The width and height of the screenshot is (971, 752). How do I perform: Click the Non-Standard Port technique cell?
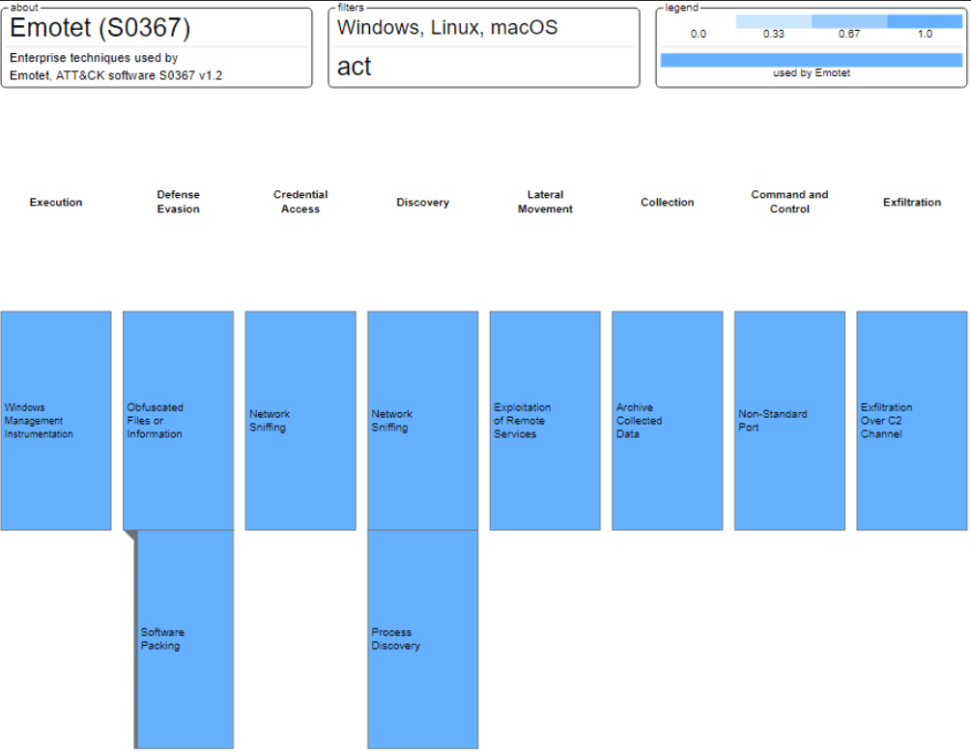click(x=789, y=421)
